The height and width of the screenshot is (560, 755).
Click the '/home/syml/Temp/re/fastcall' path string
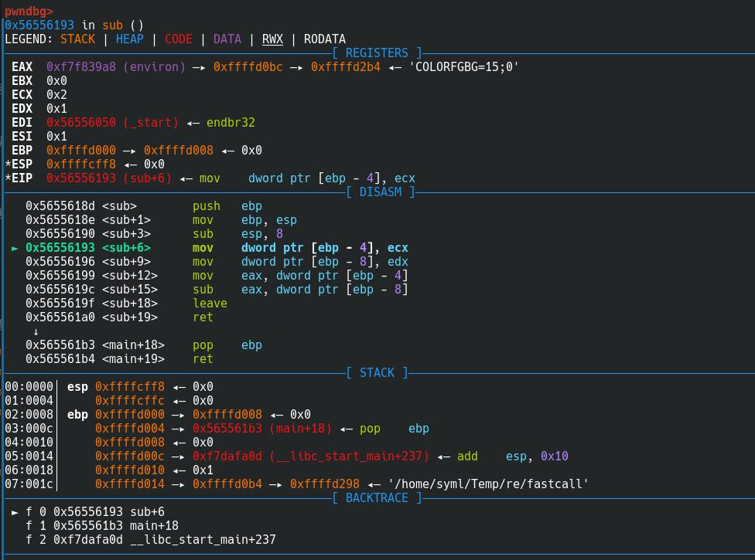[x=488, y=484]
